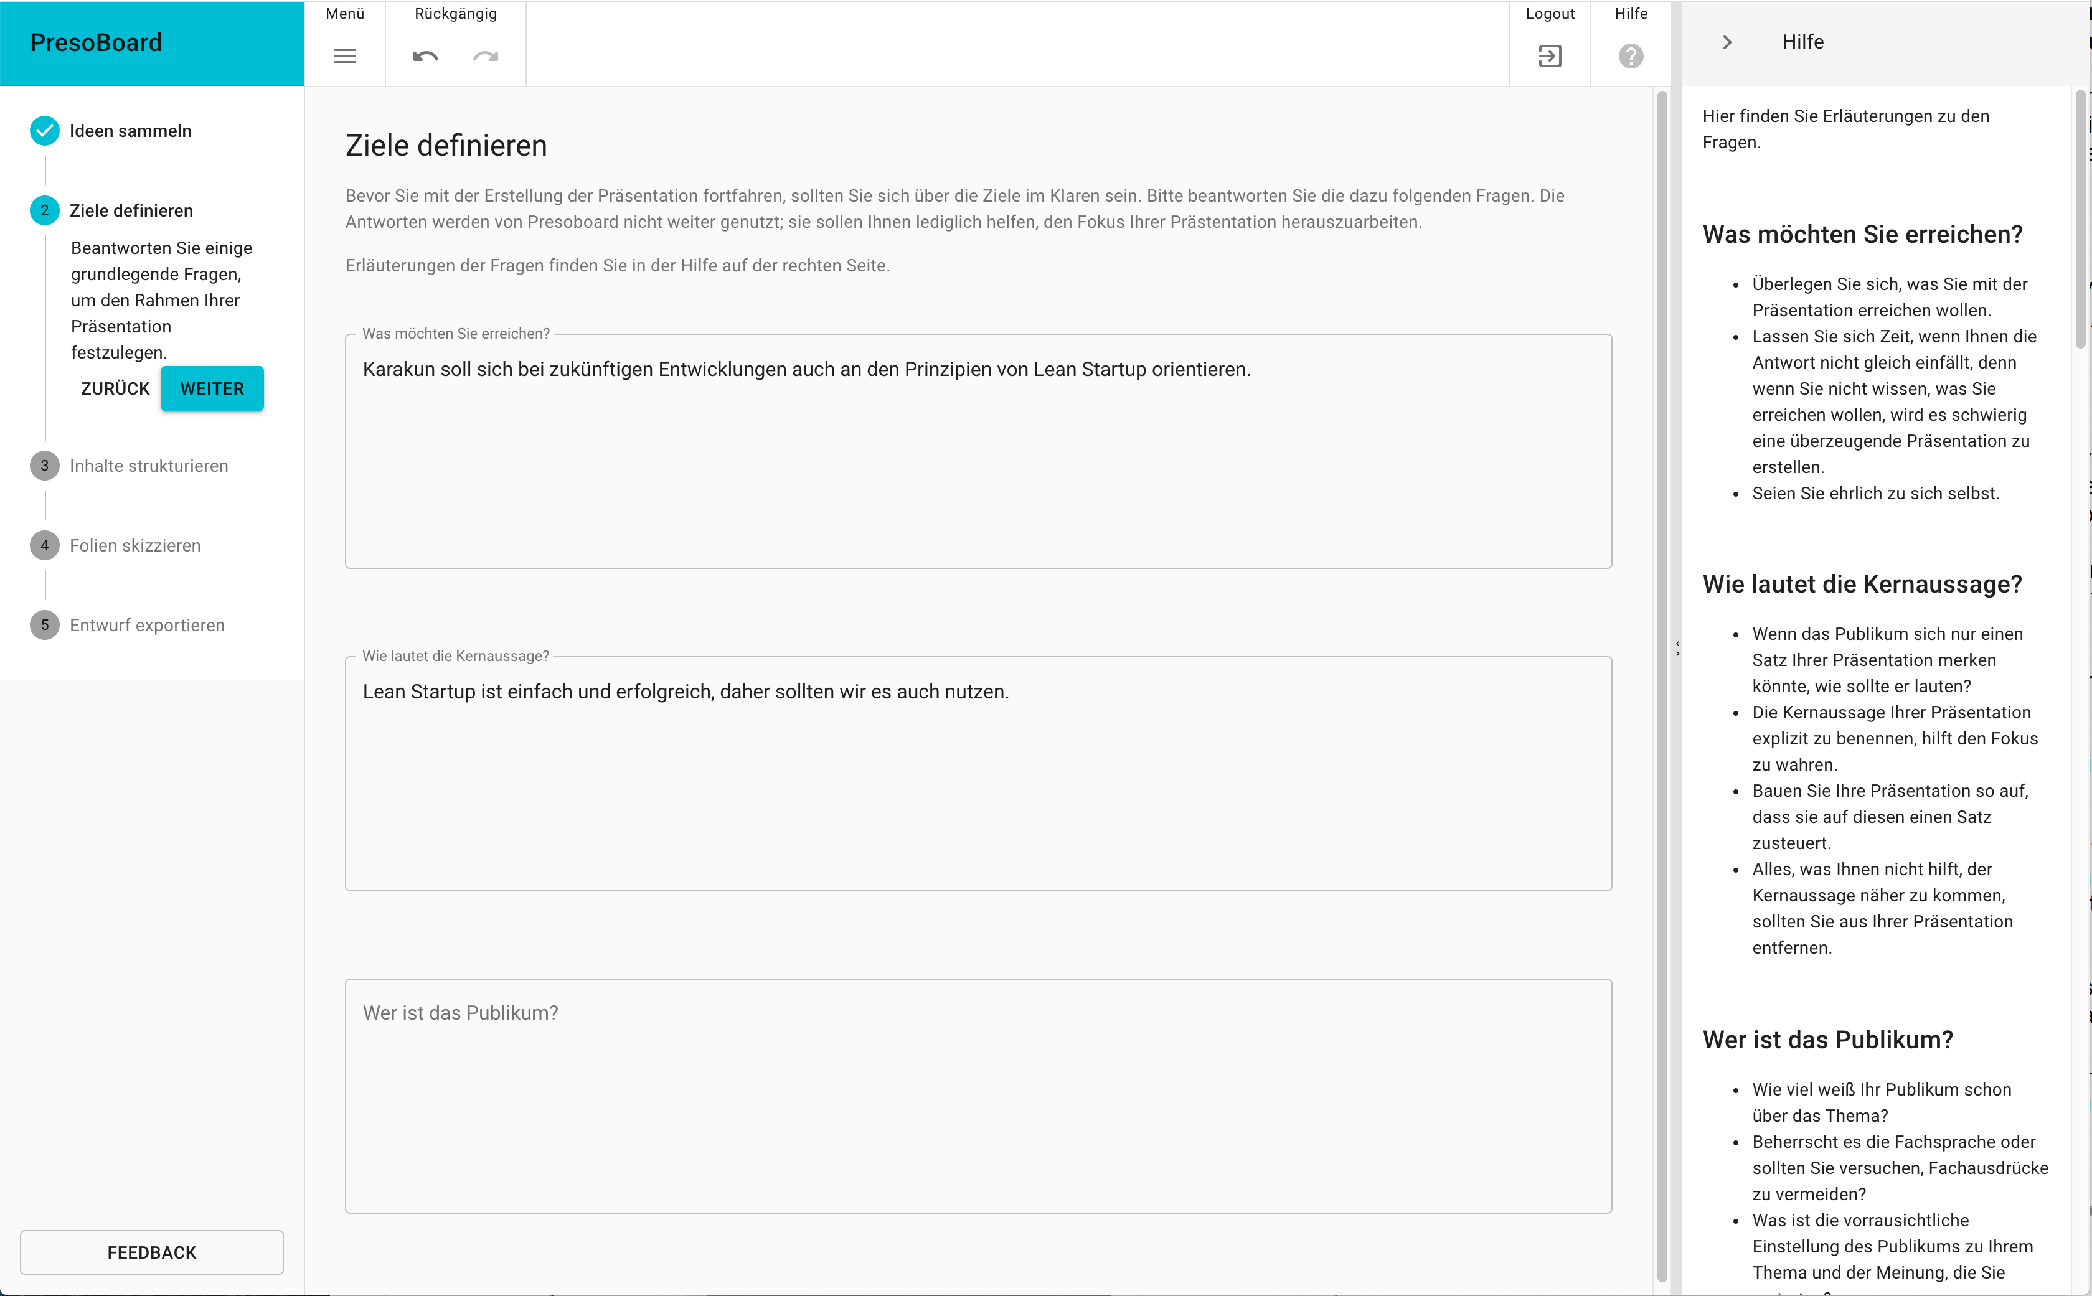Click the numbered circle for step 3

(44, 466)
